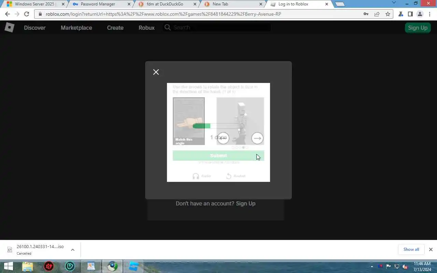Open the Windows Start menu
Viewport: 437px width, 273px height.
coord(8,266)
